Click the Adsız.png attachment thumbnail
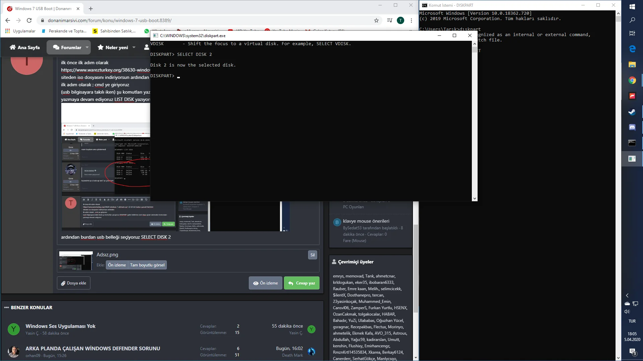Image resolution: width=643 pixels, height=361 pixels. pyautogui.click(x=76, y=261)
